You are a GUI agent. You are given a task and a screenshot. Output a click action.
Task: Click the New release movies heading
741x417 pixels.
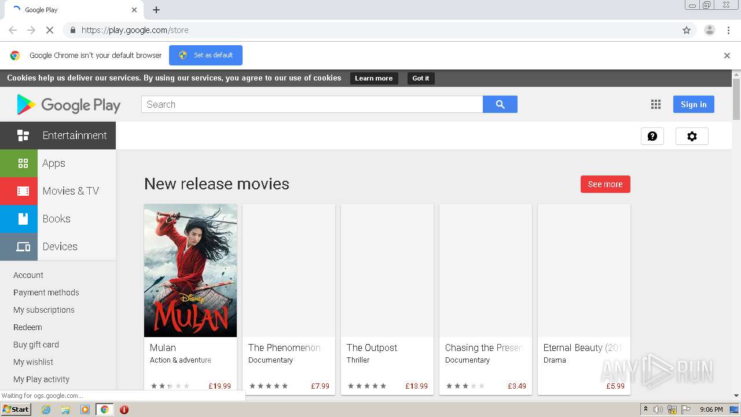[x=217, y=184]
